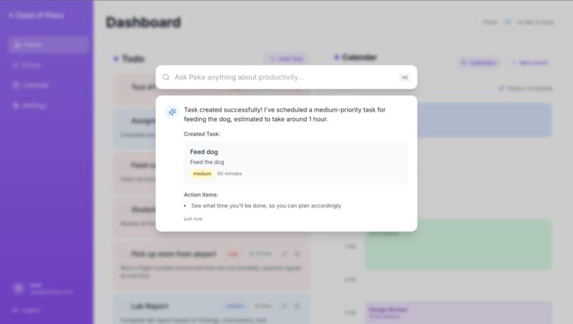The height and width of the screenshot is (324, 573).
Task: Click the search magnifier icon in Peka bar
Action: [166, 77]
